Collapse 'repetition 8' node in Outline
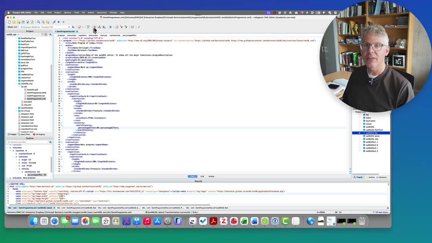 point(10,151)
